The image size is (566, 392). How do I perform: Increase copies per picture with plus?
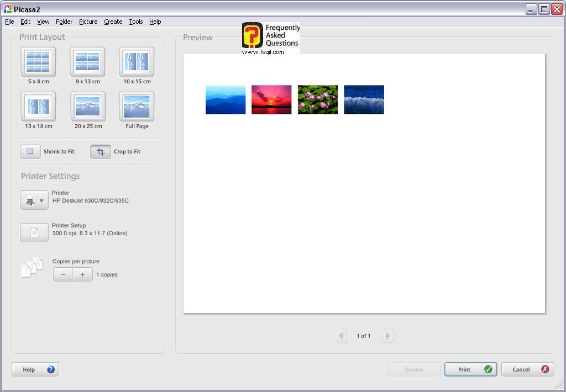82,274
